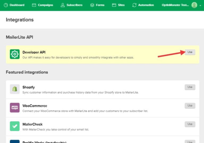This screenshot has height=143, width=204.
Task: Click the Integrations page heading
Action: [20, 20]
